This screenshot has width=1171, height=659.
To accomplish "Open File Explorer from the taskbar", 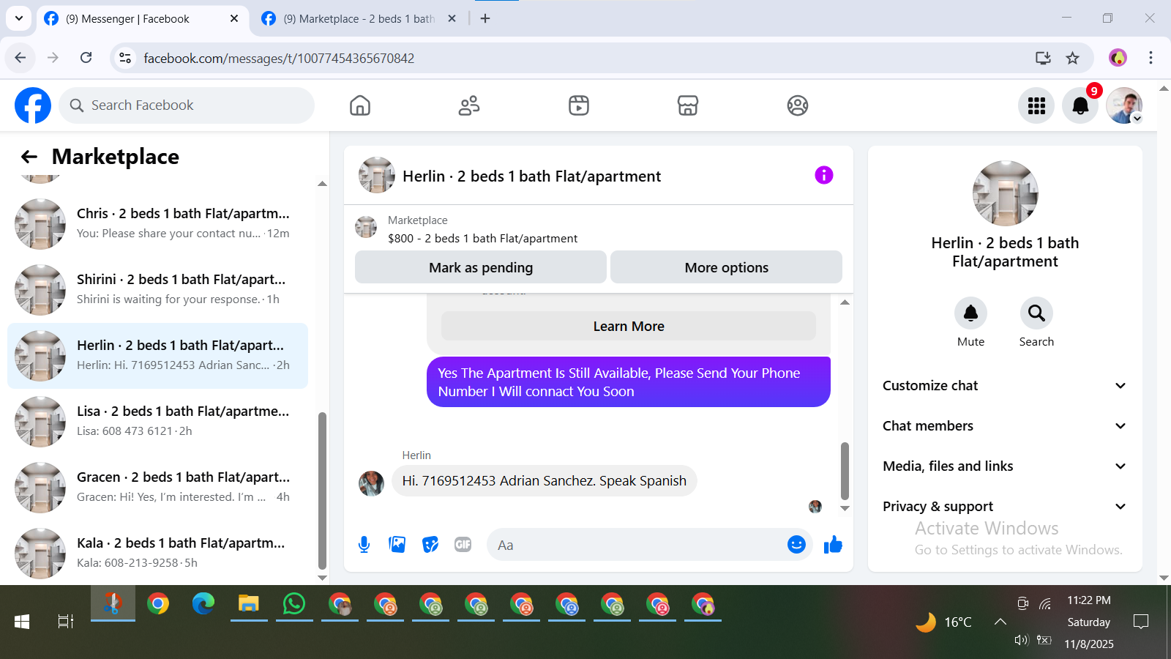I will click(x=249, y=604).
